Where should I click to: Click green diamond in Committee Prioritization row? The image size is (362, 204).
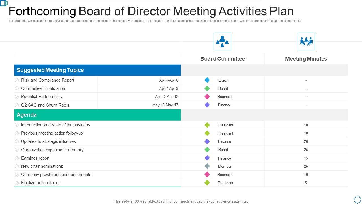[x=207, y=88]
